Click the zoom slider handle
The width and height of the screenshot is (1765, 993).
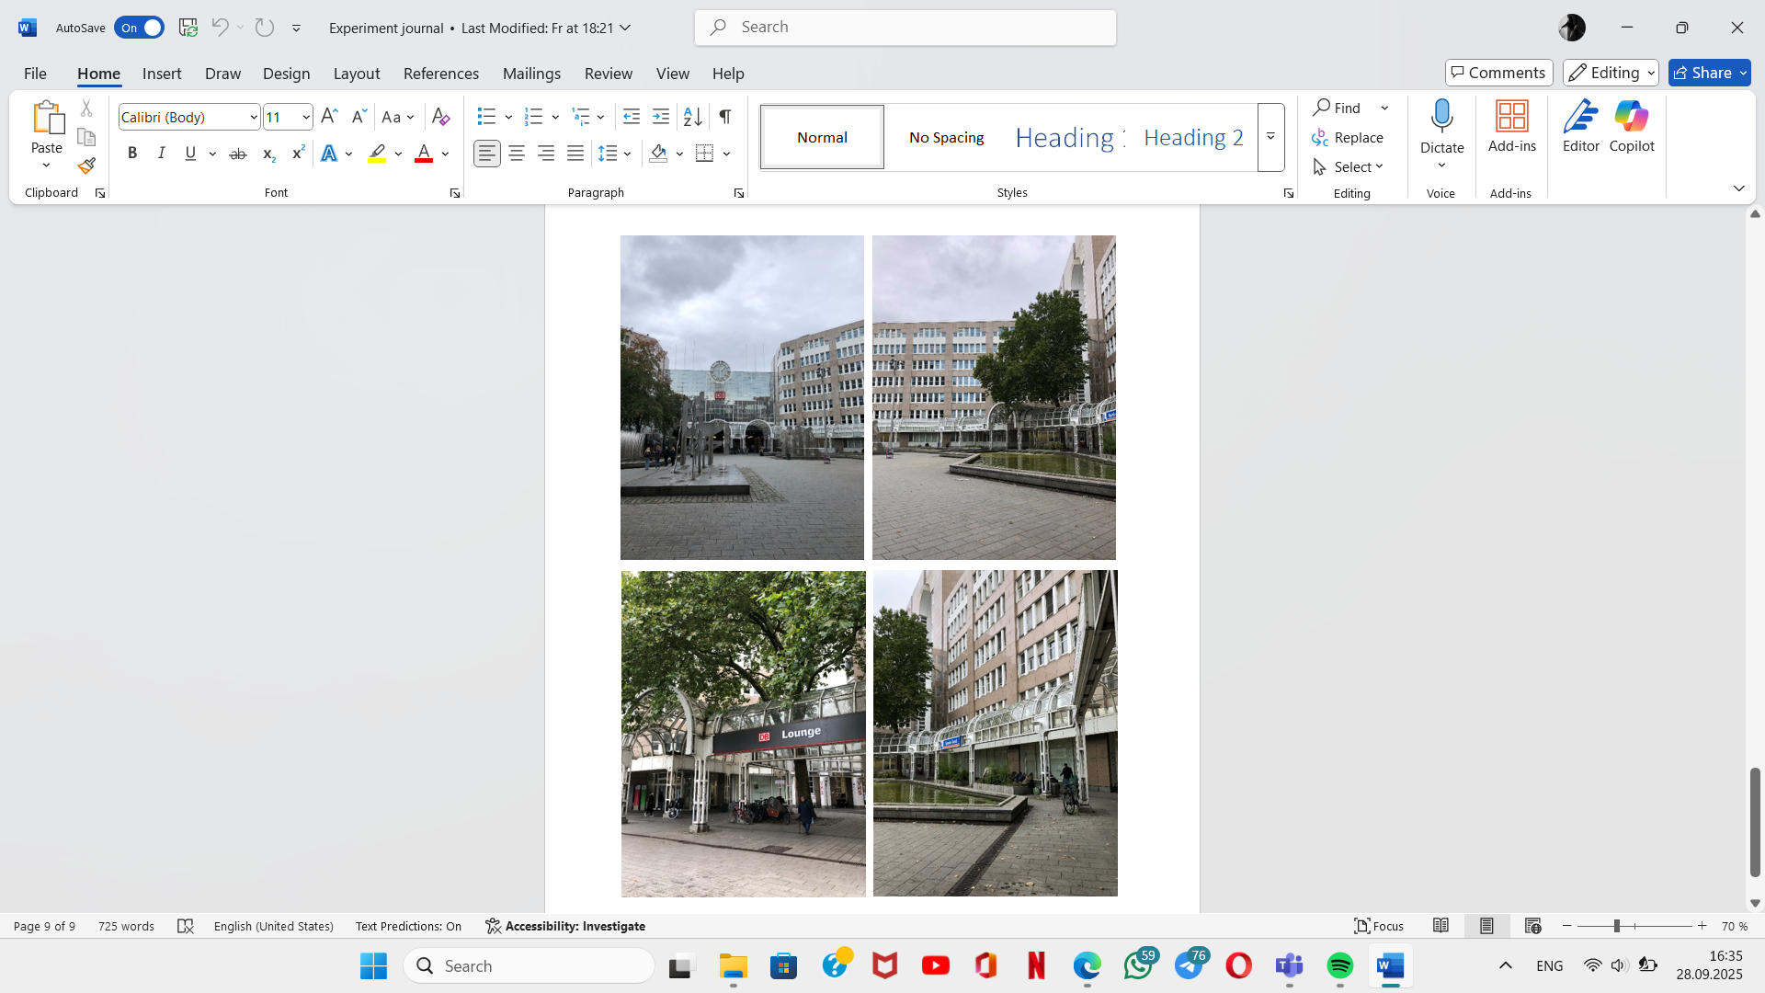[x=1616, y=926]
